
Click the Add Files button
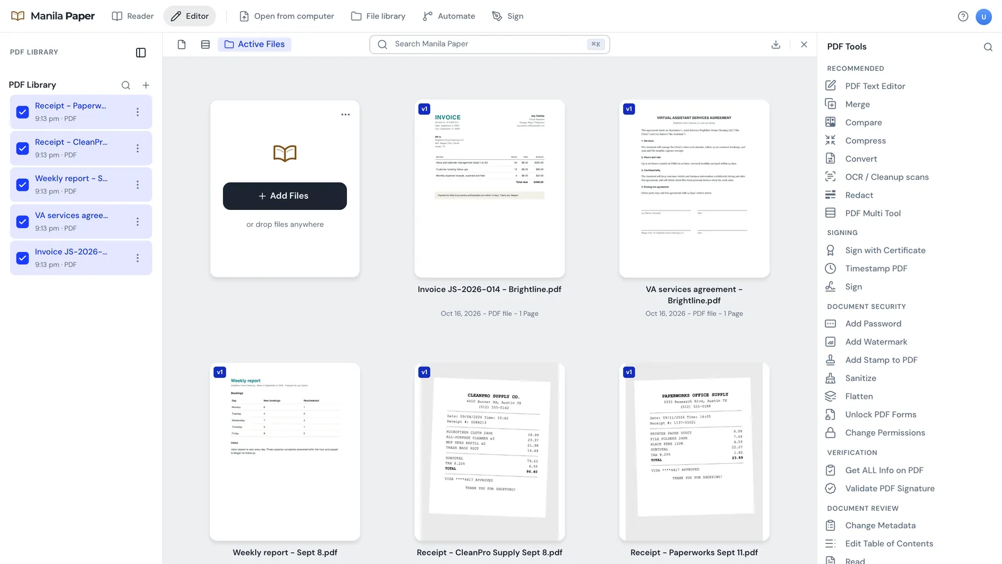pos(285,196)
